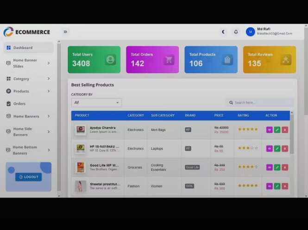Open the Dashboard menu item
The height and width of the screenshot is (230, 308).
click(x=28, y=48)
